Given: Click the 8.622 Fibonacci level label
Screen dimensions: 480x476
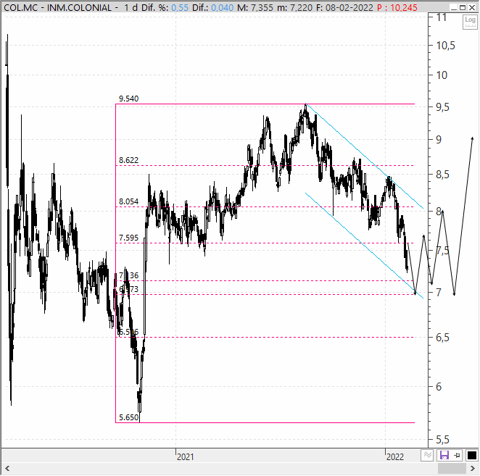Looking at the screenshot, I should [128, 160].
